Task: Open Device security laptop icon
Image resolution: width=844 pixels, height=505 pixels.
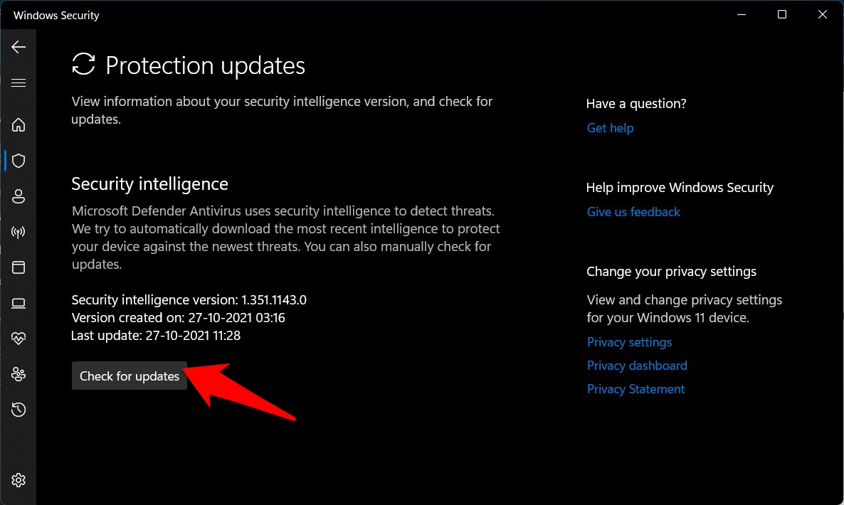Action: click(x=19, y=303)
